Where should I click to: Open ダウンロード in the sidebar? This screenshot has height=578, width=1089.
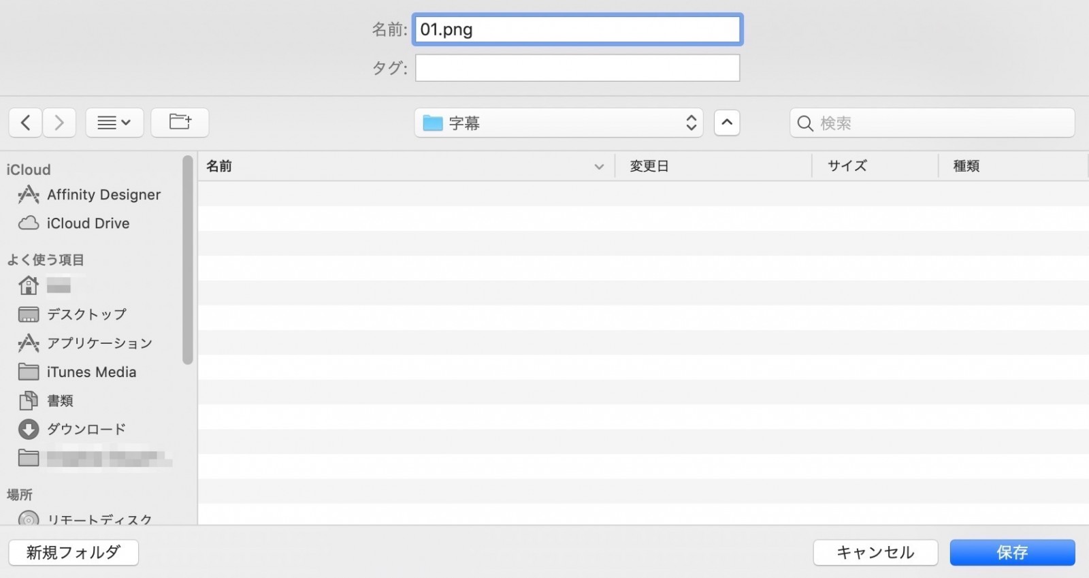73,429
